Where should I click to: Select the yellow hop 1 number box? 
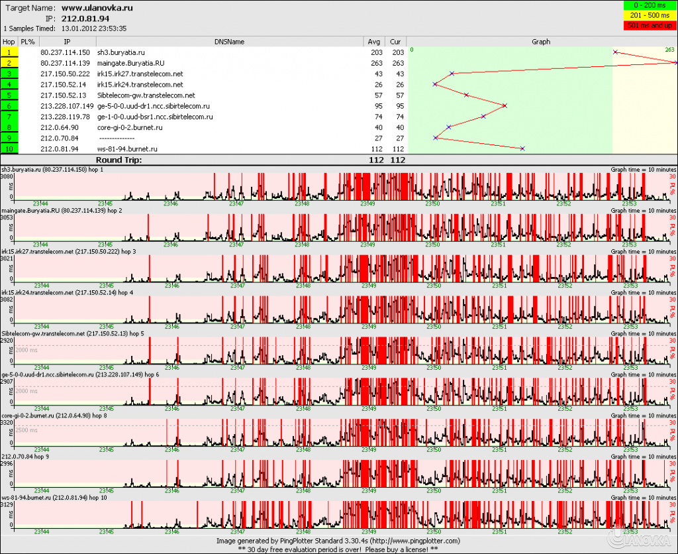tap(9, 52)
